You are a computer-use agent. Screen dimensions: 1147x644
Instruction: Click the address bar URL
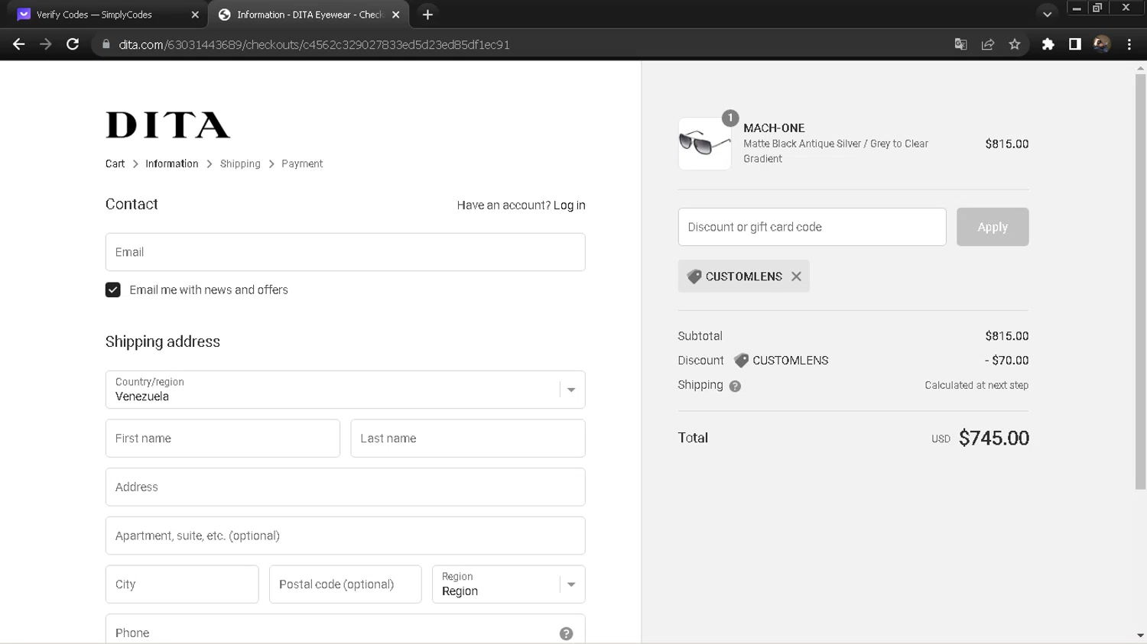[314, 44]
